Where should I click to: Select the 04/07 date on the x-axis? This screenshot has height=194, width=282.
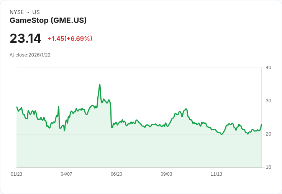66,174
